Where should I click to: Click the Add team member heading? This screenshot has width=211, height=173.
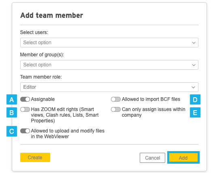click(51, 15)
